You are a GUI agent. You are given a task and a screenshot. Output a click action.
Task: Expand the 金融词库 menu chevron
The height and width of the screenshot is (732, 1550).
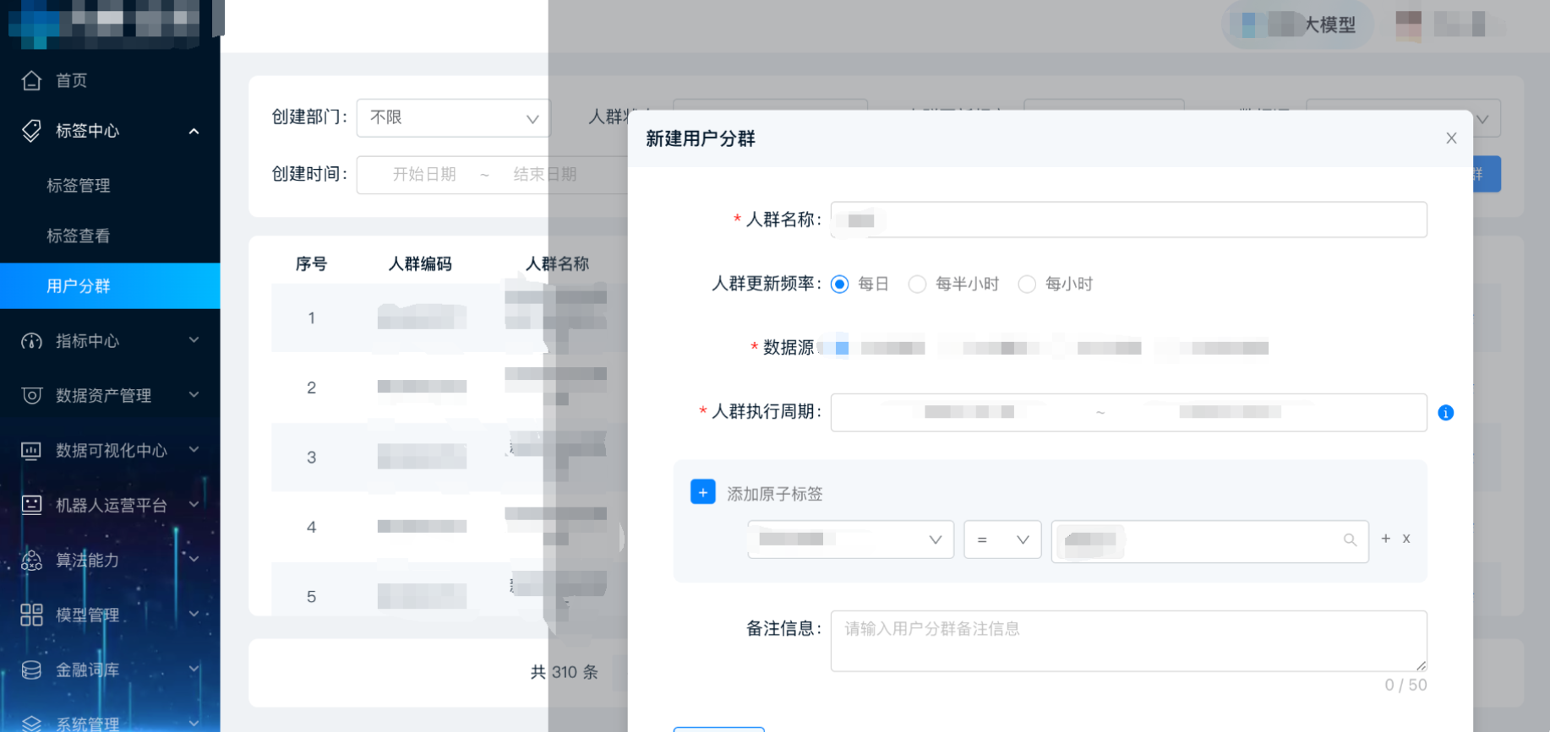pyautogui.click(x=194, y=669)
